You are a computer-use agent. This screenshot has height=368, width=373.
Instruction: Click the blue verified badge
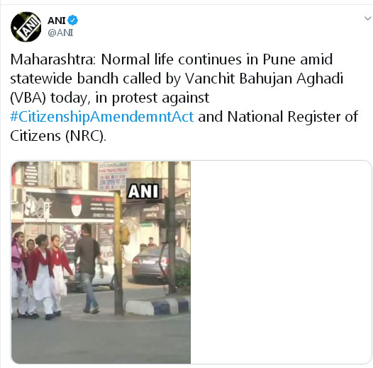point(72,21)
